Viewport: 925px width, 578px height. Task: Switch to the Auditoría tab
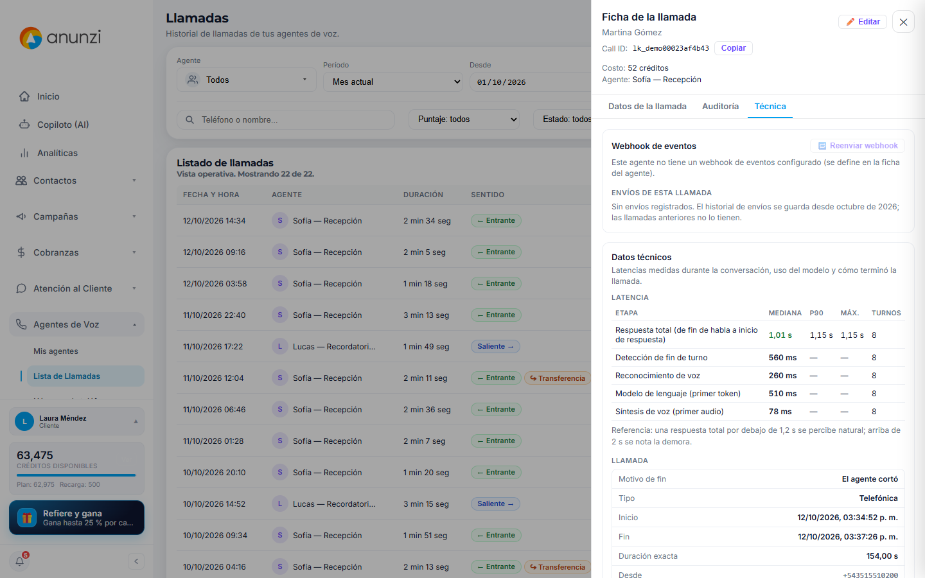(720, 107)
